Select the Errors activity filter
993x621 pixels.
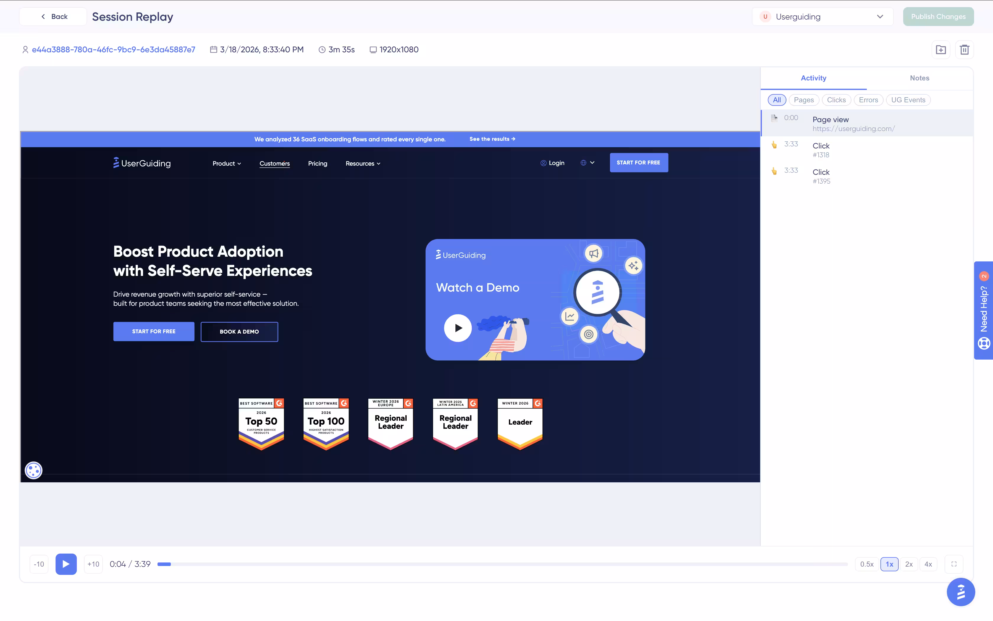tap(868, 100)
